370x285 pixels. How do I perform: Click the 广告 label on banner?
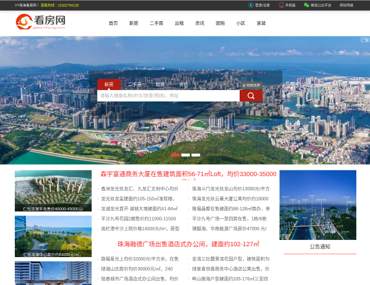(x=365, y=40)
